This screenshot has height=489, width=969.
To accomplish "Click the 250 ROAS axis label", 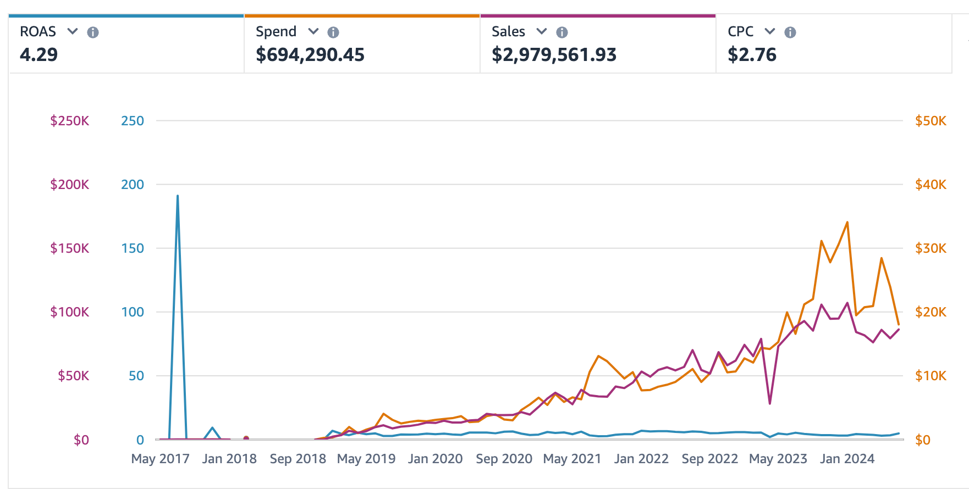I will 133,121.
